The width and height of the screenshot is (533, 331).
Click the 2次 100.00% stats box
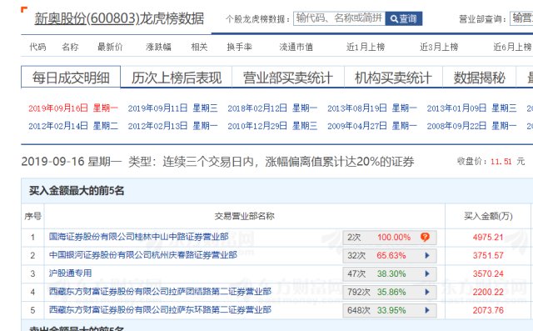390,238
